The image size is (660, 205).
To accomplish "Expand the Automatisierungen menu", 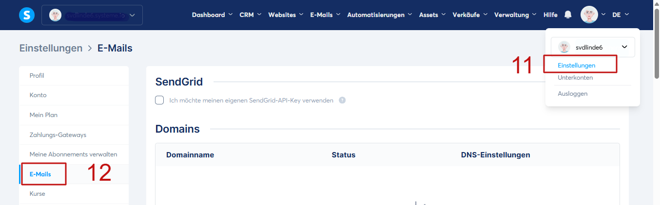I will (x=380, y=15).
